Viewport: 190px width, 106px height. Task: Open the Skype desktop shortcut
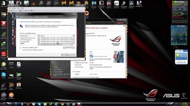[4, 75]
